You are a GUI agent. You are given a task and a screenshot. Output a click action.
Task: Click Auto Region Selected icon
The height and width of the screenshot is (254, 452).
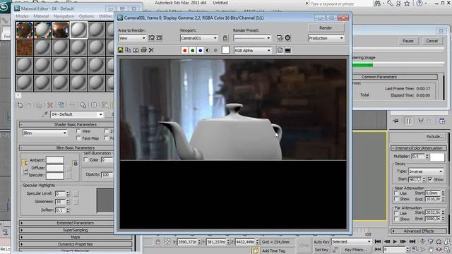tap(160, 37)
